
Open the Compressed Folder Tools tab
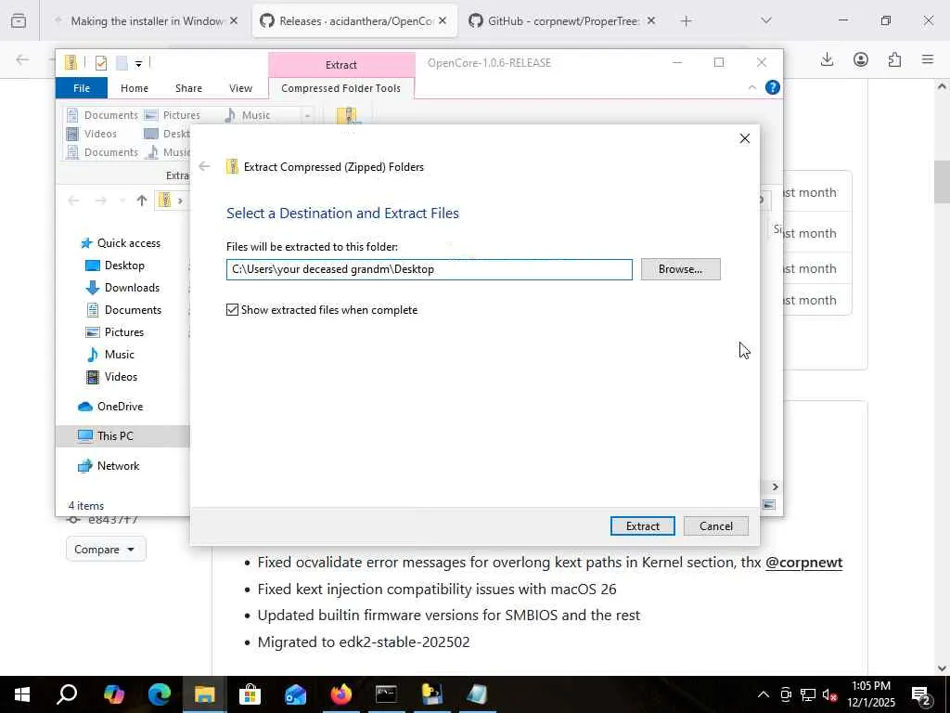tap(341, 88)
